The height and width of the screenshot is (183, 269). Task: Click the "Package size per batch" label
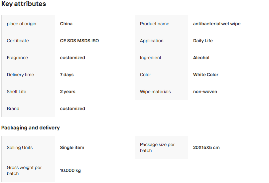point(157,147)
